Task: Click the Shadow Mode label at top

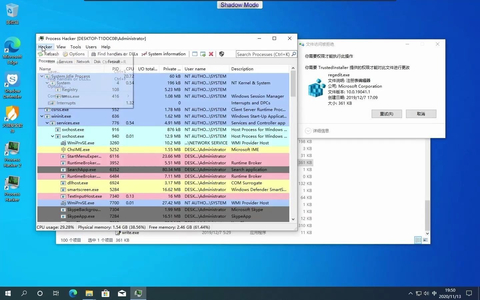Action: (240, 5)
